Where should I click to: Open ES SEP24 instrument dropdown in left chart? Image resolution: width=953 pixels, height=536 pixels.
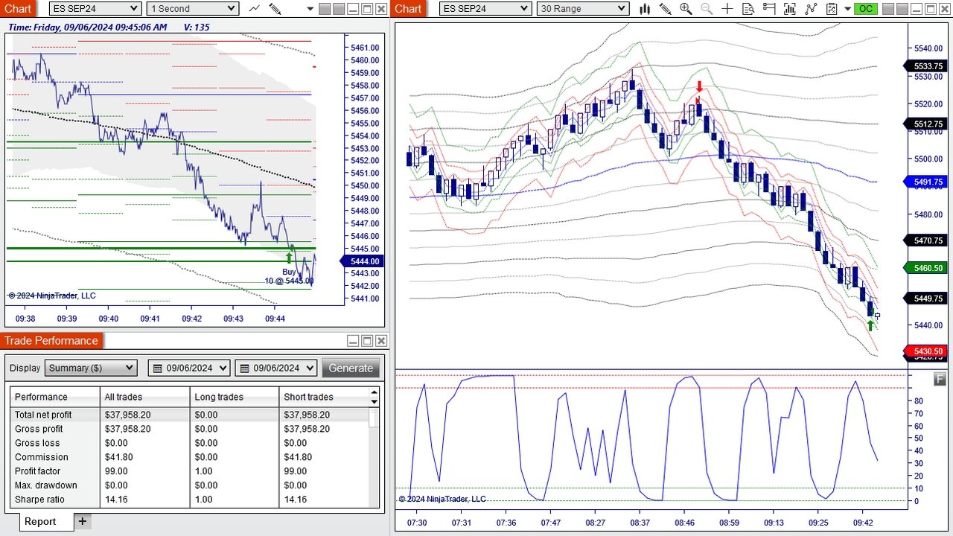95,9
